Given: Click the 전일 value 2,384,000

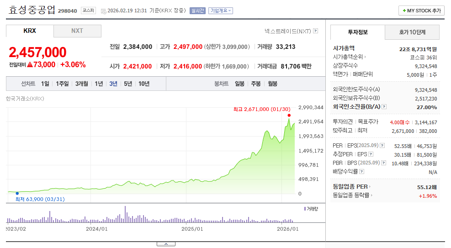Looking at the screenshot, I should click(138, 47).
